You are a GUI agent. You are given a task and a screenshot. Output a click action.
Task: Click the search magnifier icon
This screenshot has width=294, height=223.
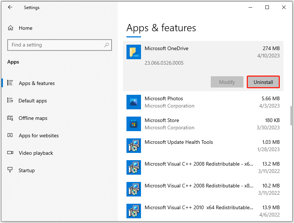tap(106, 45)
